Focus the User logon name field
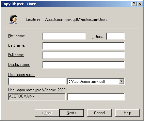Image resolution: width=144 pixels, height=121 pixels. click(x=37, y=81)
